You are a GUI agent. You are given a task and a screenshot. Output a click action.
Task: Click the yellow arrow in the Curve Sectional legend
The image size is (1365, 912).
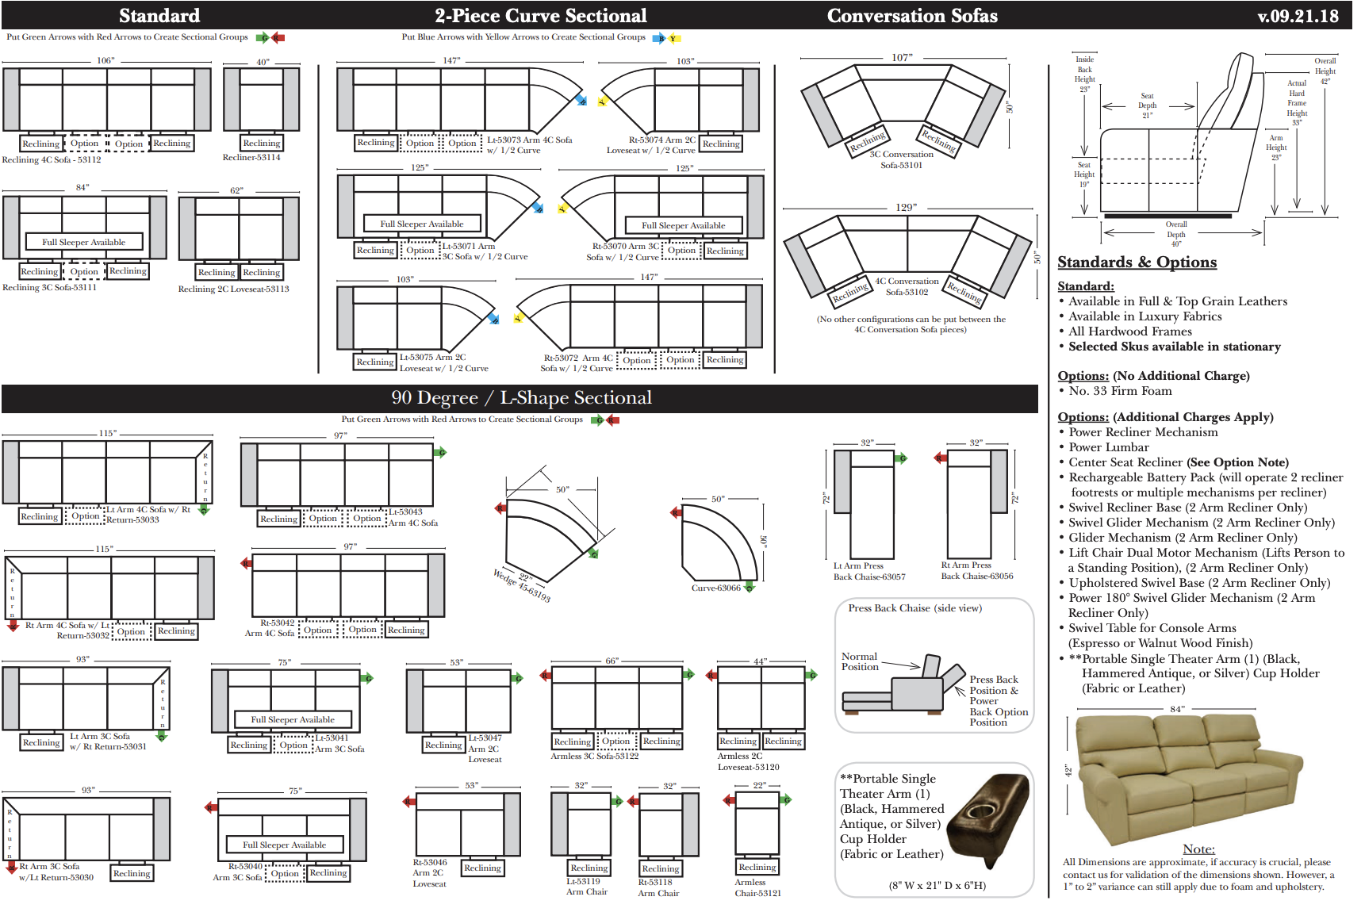[x=673, y=38]
